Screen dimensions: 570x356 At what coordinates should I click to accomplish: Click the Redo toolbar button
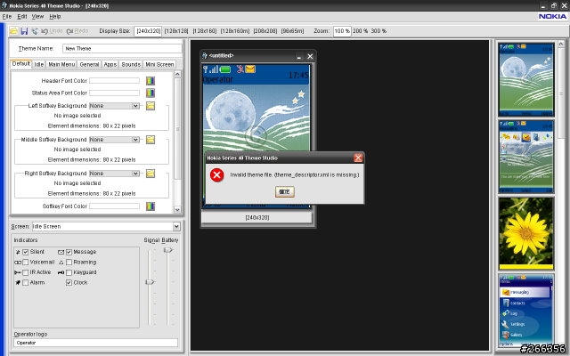pos(77,31)
